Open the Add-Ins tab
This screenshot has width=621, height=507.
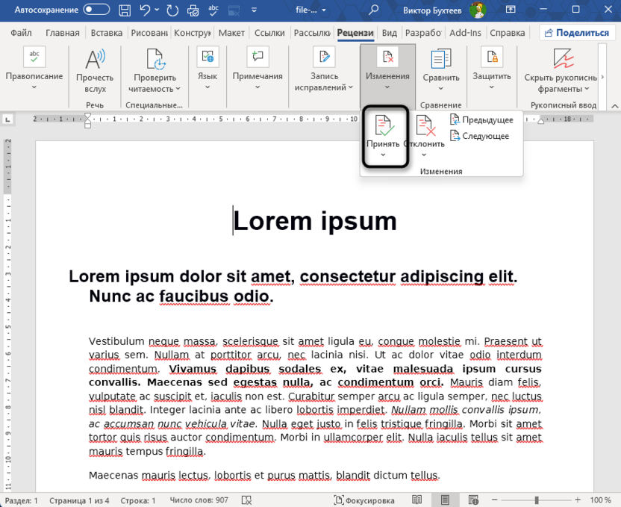465,33
